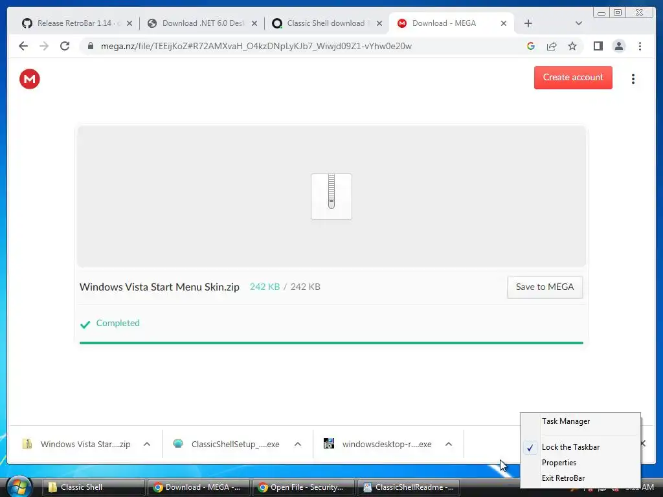
Task: Click Create account button
Action: pos(573,78)
